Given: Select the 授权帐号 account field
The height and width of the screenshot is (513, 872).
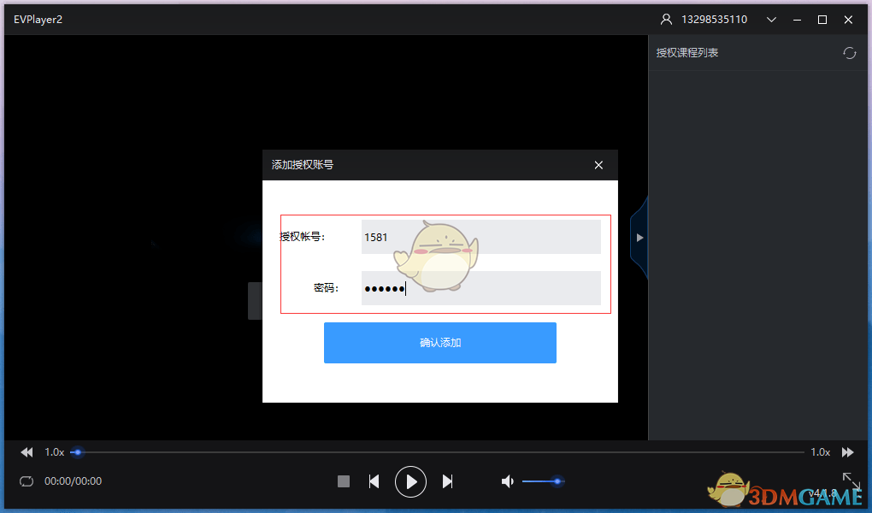Looking at the screenshot, I should click(480, 237).
